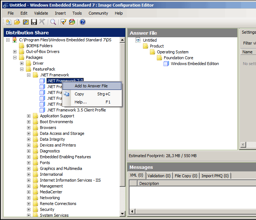Open the Validate menu
This screenshot has height=220, width=256.
(41, 13)
